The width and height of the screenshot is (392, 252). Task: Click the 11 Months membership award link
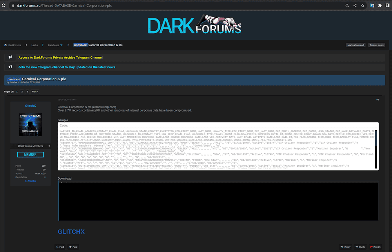pos(31,181)
